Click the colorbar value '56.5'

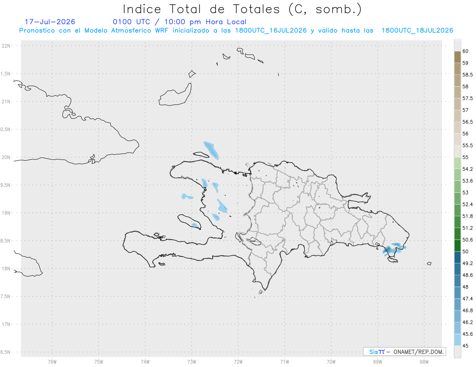point(468,122)
